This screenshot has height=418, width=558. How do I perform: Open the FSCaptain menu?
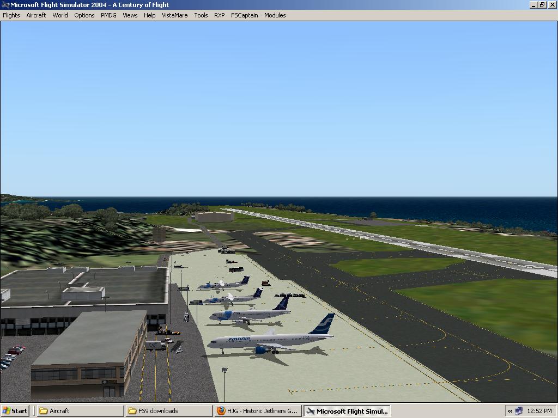point(245,15)
